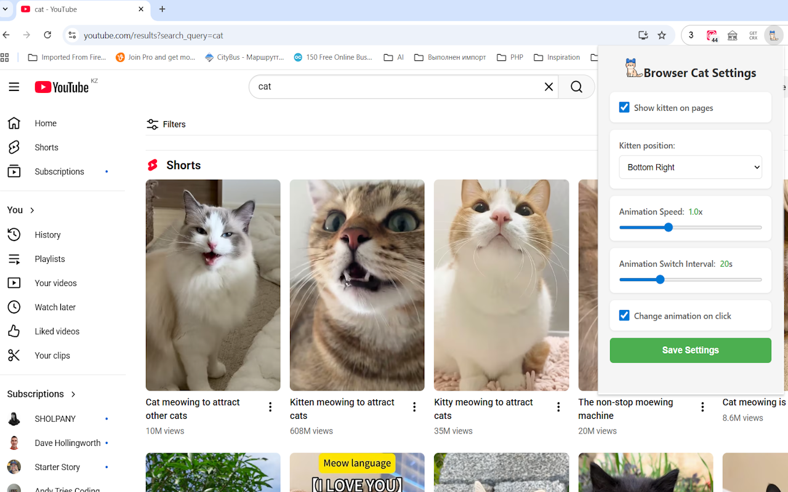Toggle 'Show kitten on pages' checkbox
The image size is (788, 492).
[x=624, y=108]
